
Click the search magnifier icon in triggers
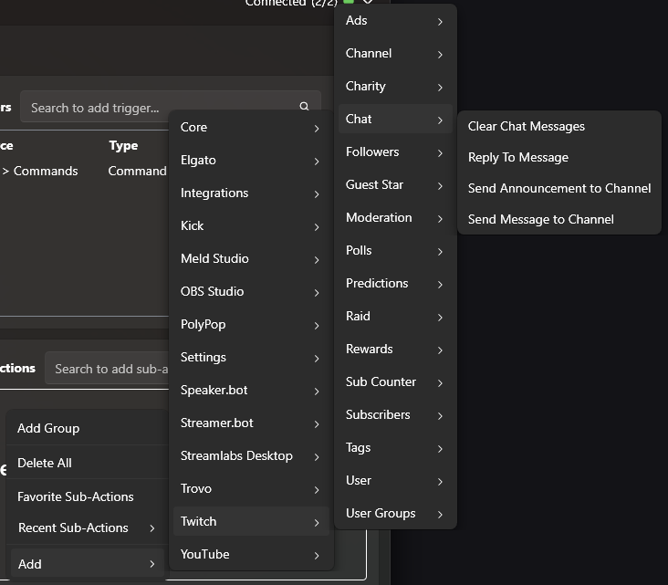point(304,108)
